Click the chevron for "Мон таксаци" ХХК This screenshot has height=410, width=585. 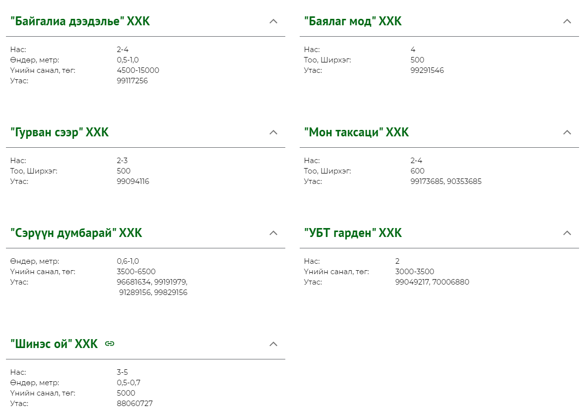[568, 132]
